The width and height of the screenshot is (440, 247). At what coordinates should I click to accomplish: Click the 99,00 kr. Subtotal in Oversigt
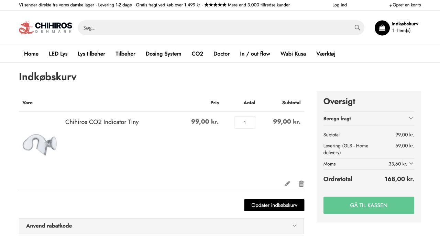(405, 135)
